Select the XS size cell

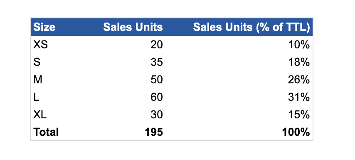tap(40, 45)
